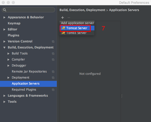Click the TomEE Server cat icon
The image size is (151, 122).
pyautogui.click(x=63, y=33)
